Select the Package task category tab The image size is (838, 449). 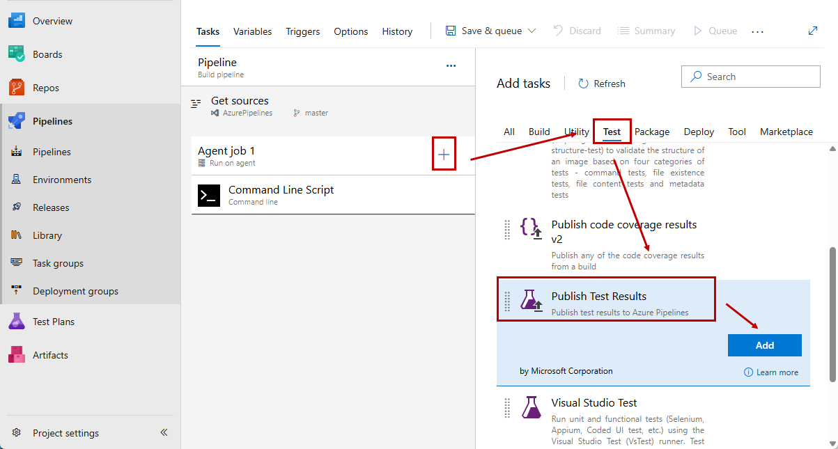[652, 132]
